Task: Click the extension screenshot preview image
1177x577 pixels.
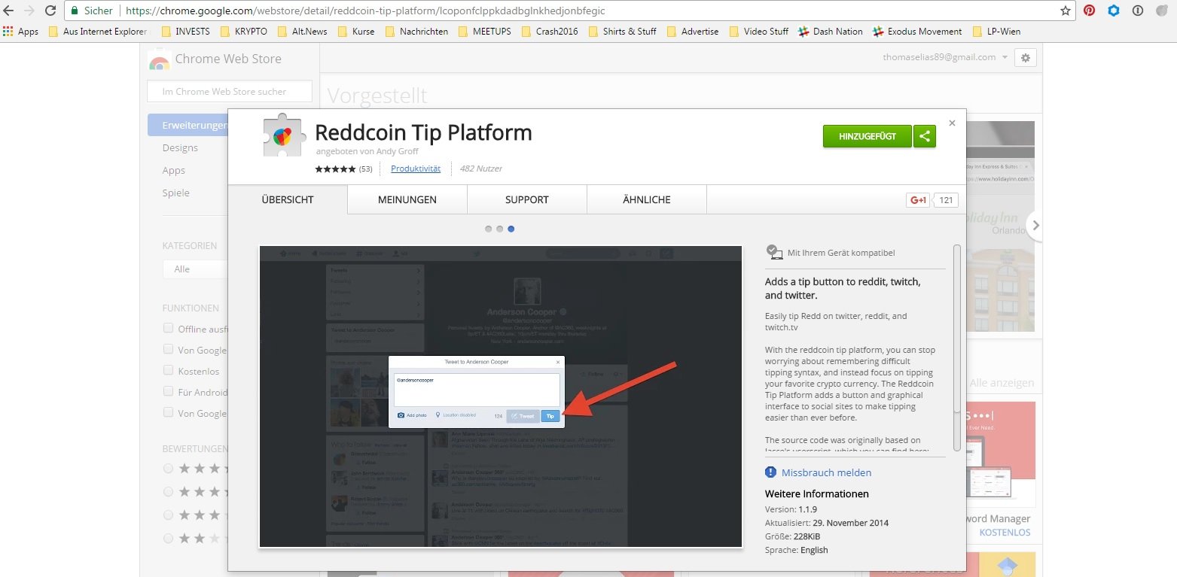Action: coord(501,396)
